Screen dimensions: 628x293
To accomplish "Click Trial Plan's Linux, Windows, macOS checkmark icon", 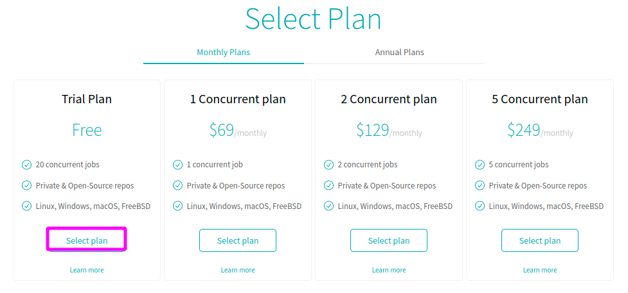I will coord(26,206).
